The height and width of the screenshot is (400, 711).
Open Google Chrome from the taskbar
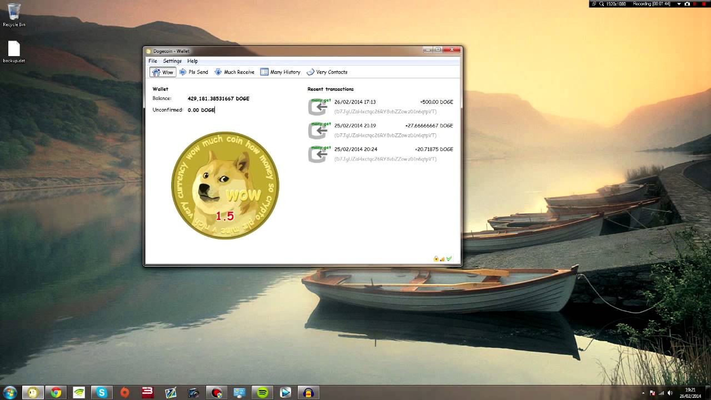[56, 392]
